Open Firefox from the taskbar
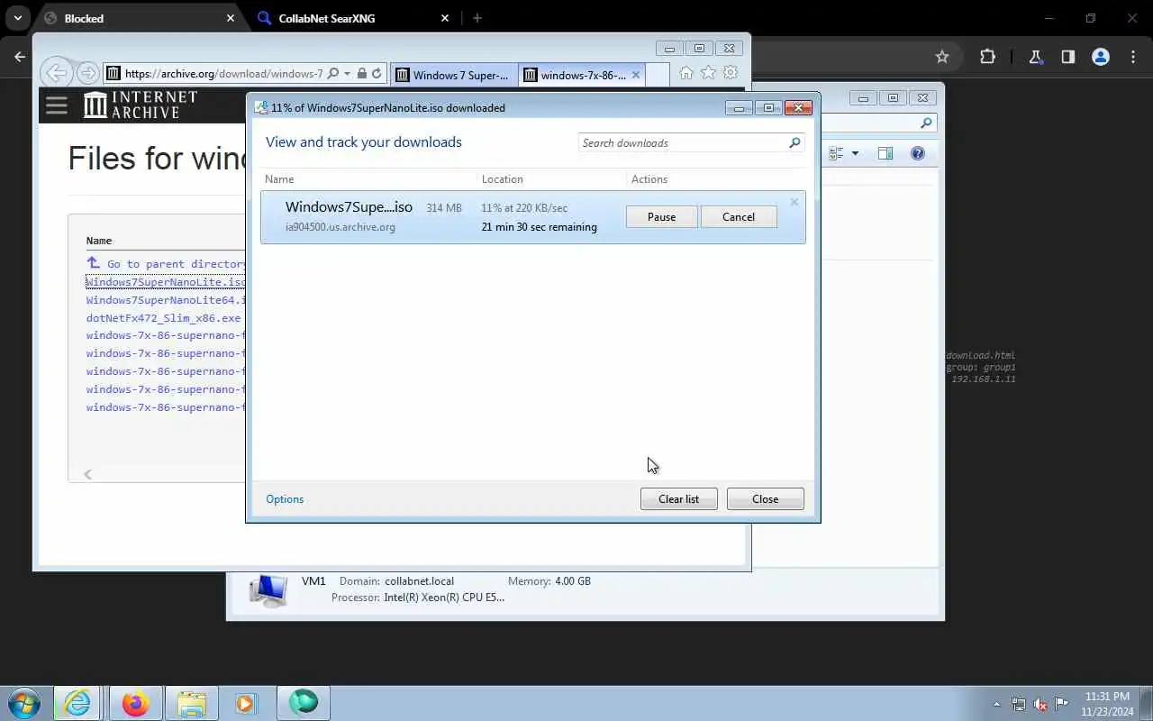This screenshot has height=721, width=1153. (135, 703)
